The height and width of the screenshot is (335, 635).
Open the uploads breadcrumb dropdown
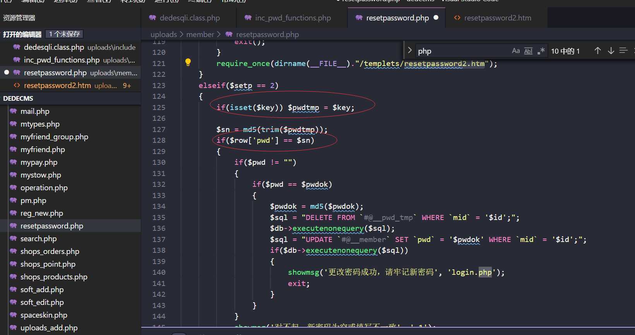point(164,34)
